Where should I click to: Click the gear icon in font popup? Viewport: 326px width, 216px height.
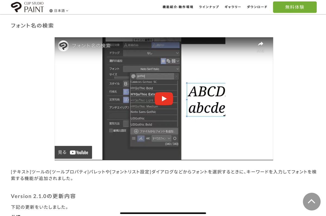click(175, 138)
